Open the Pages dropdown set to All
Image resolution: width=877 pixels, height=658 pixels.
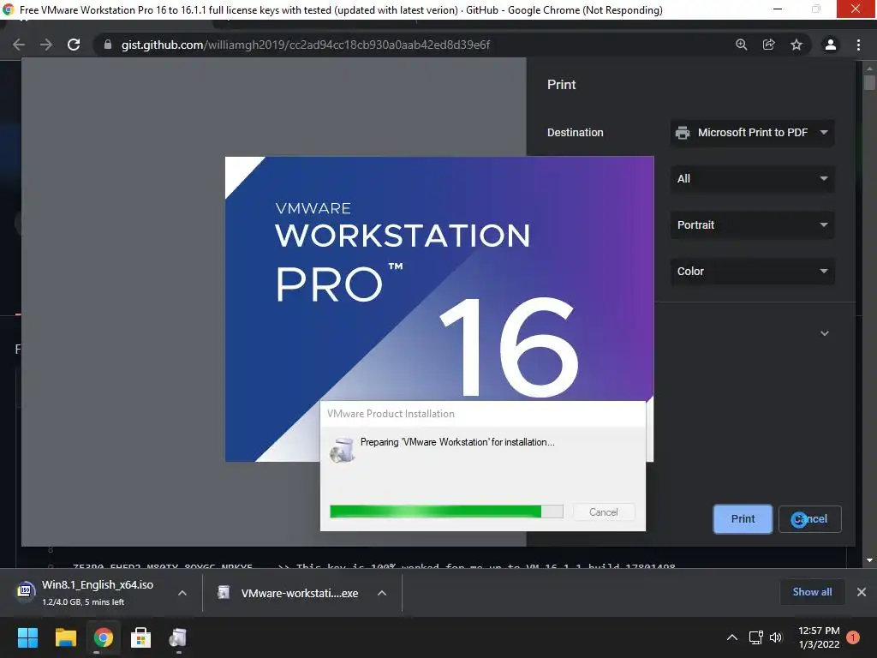click(752, 179)
